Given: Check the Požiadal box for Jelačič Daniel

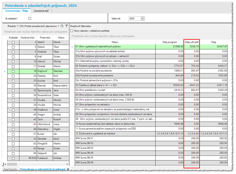Looking at the screenshot, I should pos(13,42).
